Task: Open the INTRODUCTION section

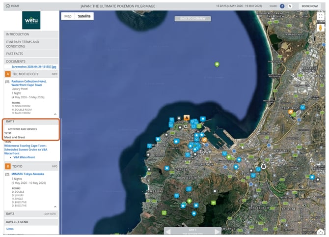Action: 31,34
